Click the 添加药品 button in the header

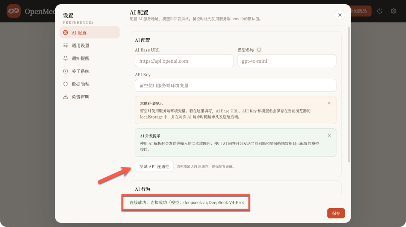coord(361,11)
